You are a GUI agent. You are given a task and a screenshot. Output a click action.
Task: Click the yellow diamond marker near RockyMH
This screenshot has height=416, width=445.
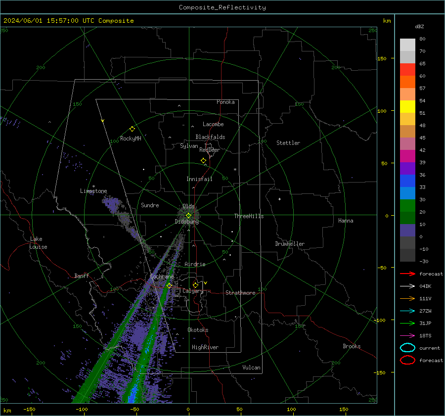click(x=132, y=129)
